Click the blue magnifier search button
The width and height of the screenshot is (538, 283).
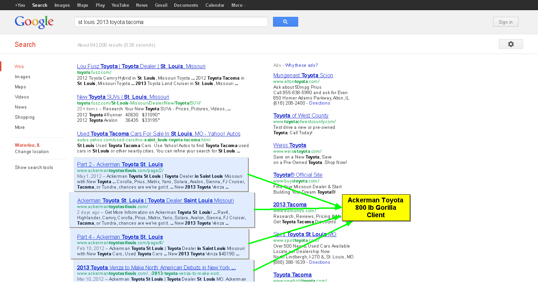coord(285,22)
